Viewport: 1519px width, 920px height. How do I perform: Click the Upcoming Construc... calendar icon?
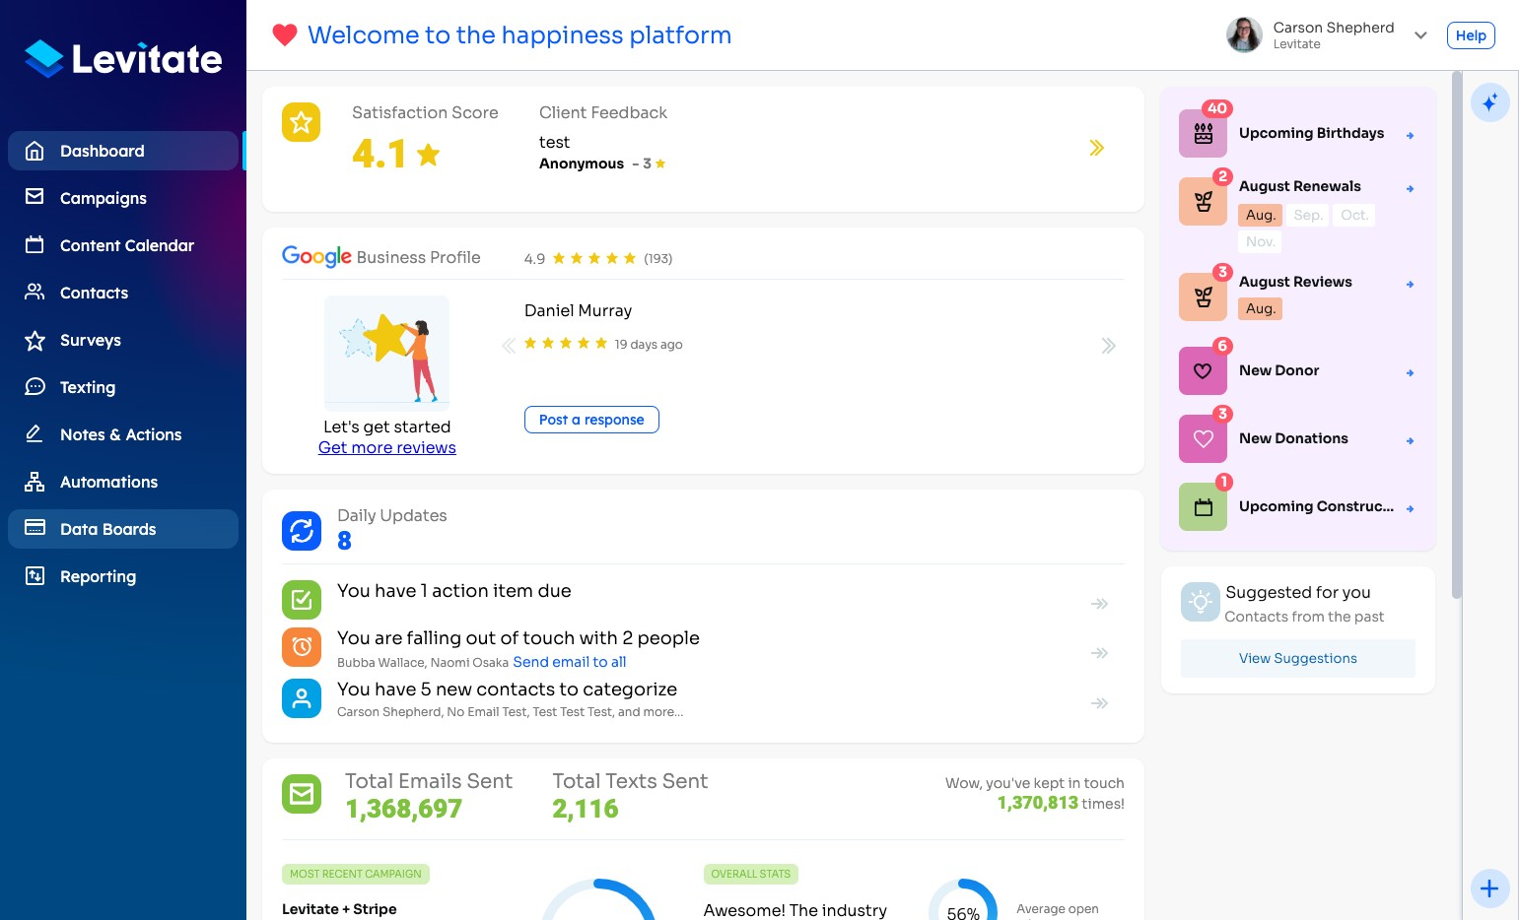click(1203, 507)
